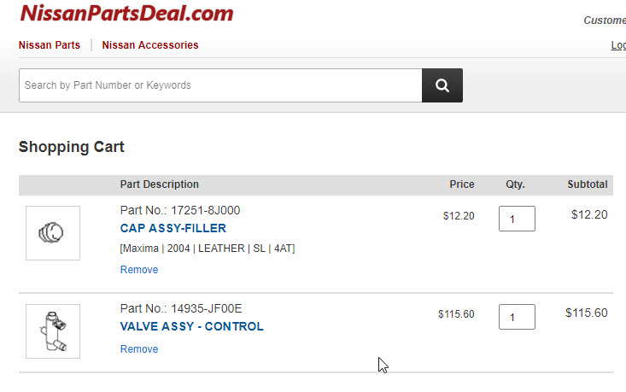The width and height of the screenshot is (626, 392).
Task: Open the Valve Assy - Control thumbnail
Action: pos(53,331)
